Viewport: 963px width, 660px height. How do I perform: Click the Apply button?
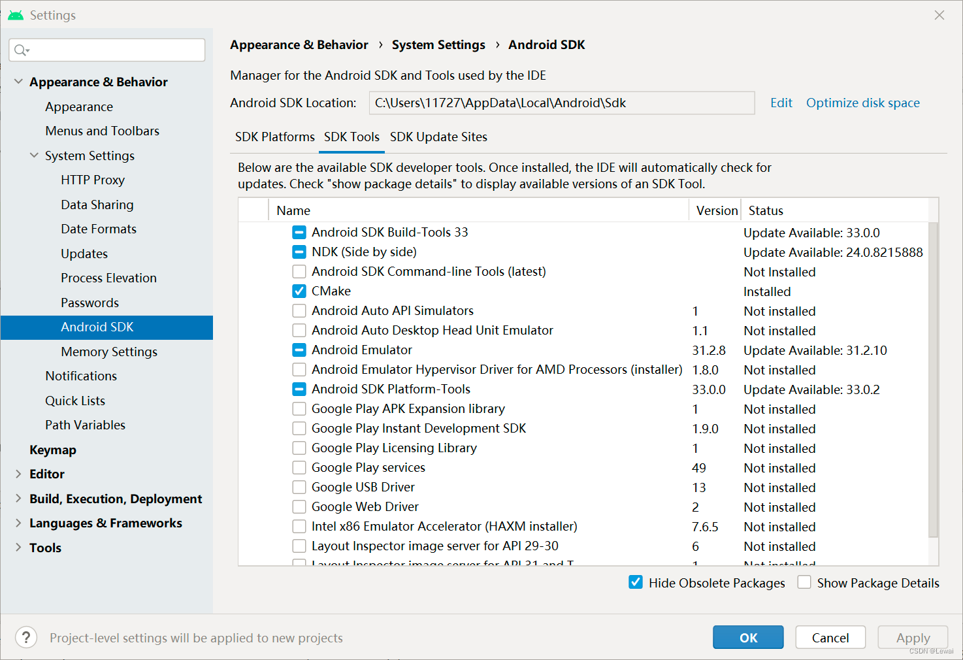[x=913, y=637]
